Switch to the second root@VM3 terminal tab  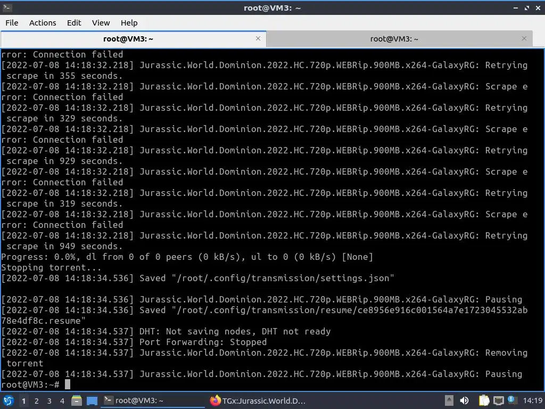coord(399,39)
